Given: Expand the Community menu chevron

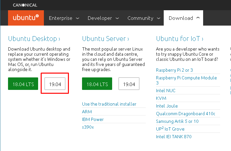Looking at the screenshot, I should click(159, 18).
